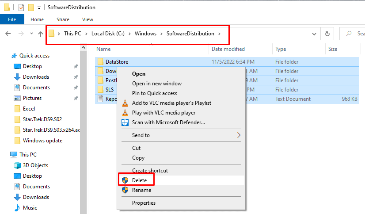Click the DataStore folder icon
Image resolution: width=365 pixels, height=214 pixels.
pyautogui.click(x=100, y=62)
